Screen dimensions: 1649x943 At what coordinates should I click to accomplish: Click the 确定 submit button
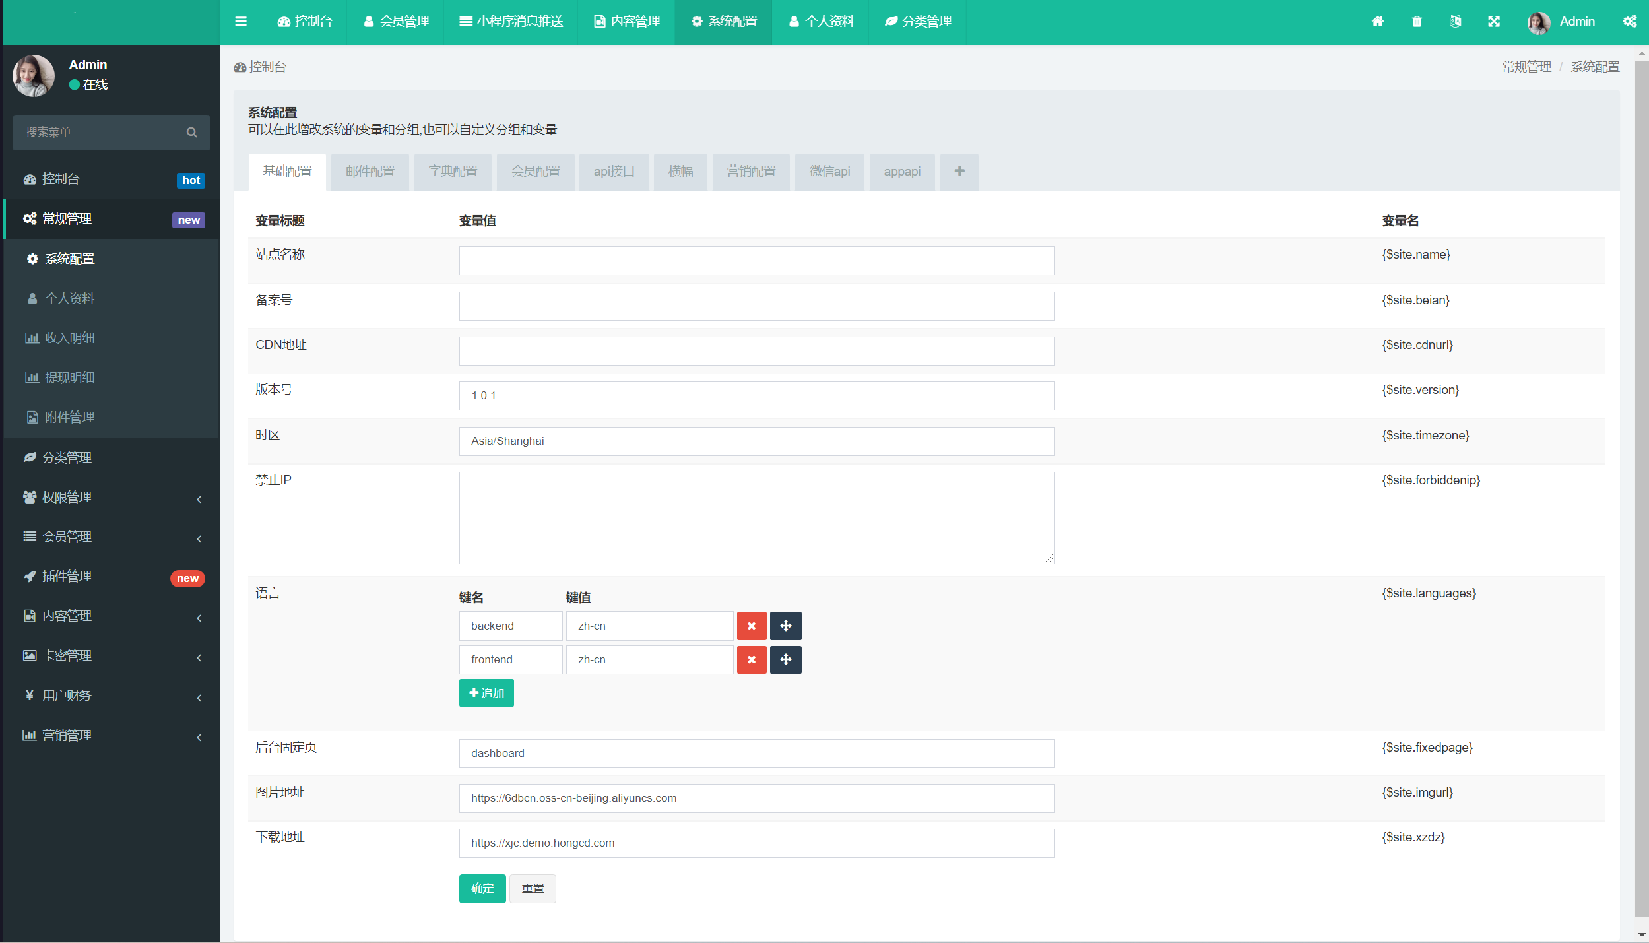(x=482, y=888)
